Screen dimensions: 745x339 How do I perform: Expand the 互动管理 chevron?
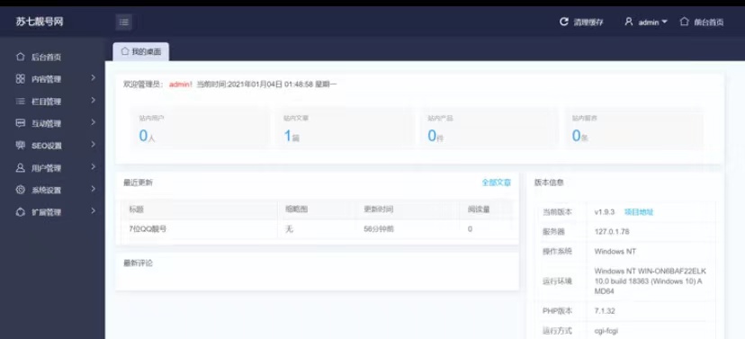(94, 122)
